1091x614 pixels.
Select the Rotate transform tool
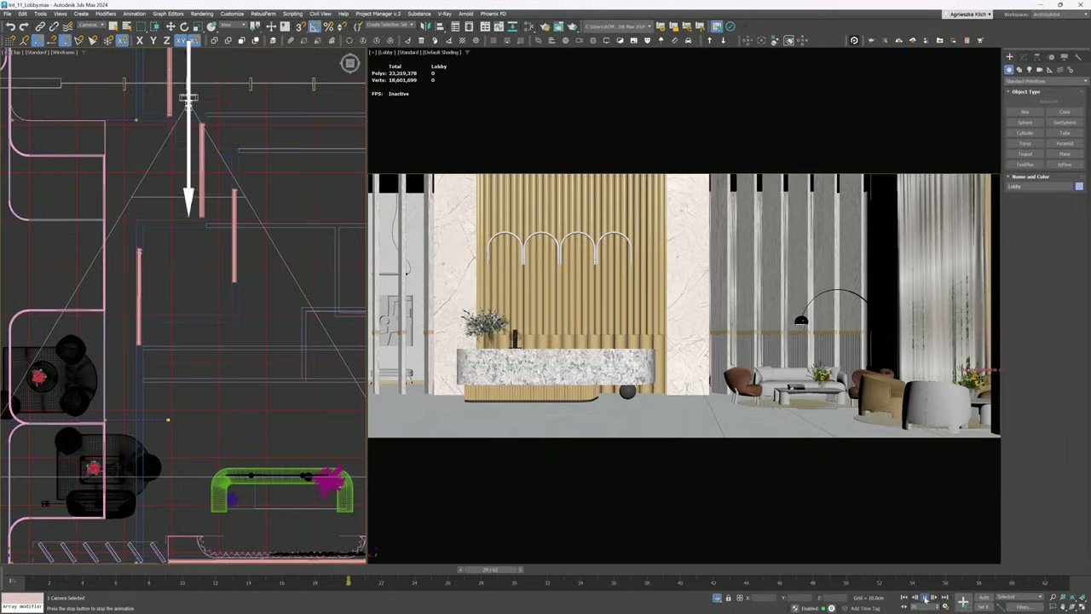point(184,26)
